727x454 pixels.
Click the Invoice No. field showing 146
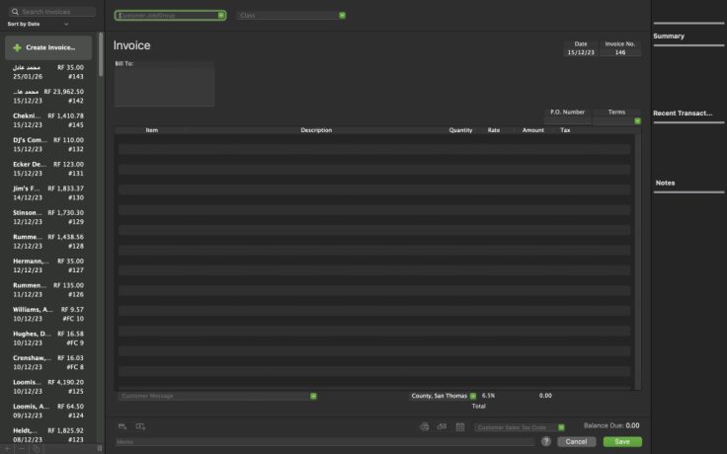(620, 52)
